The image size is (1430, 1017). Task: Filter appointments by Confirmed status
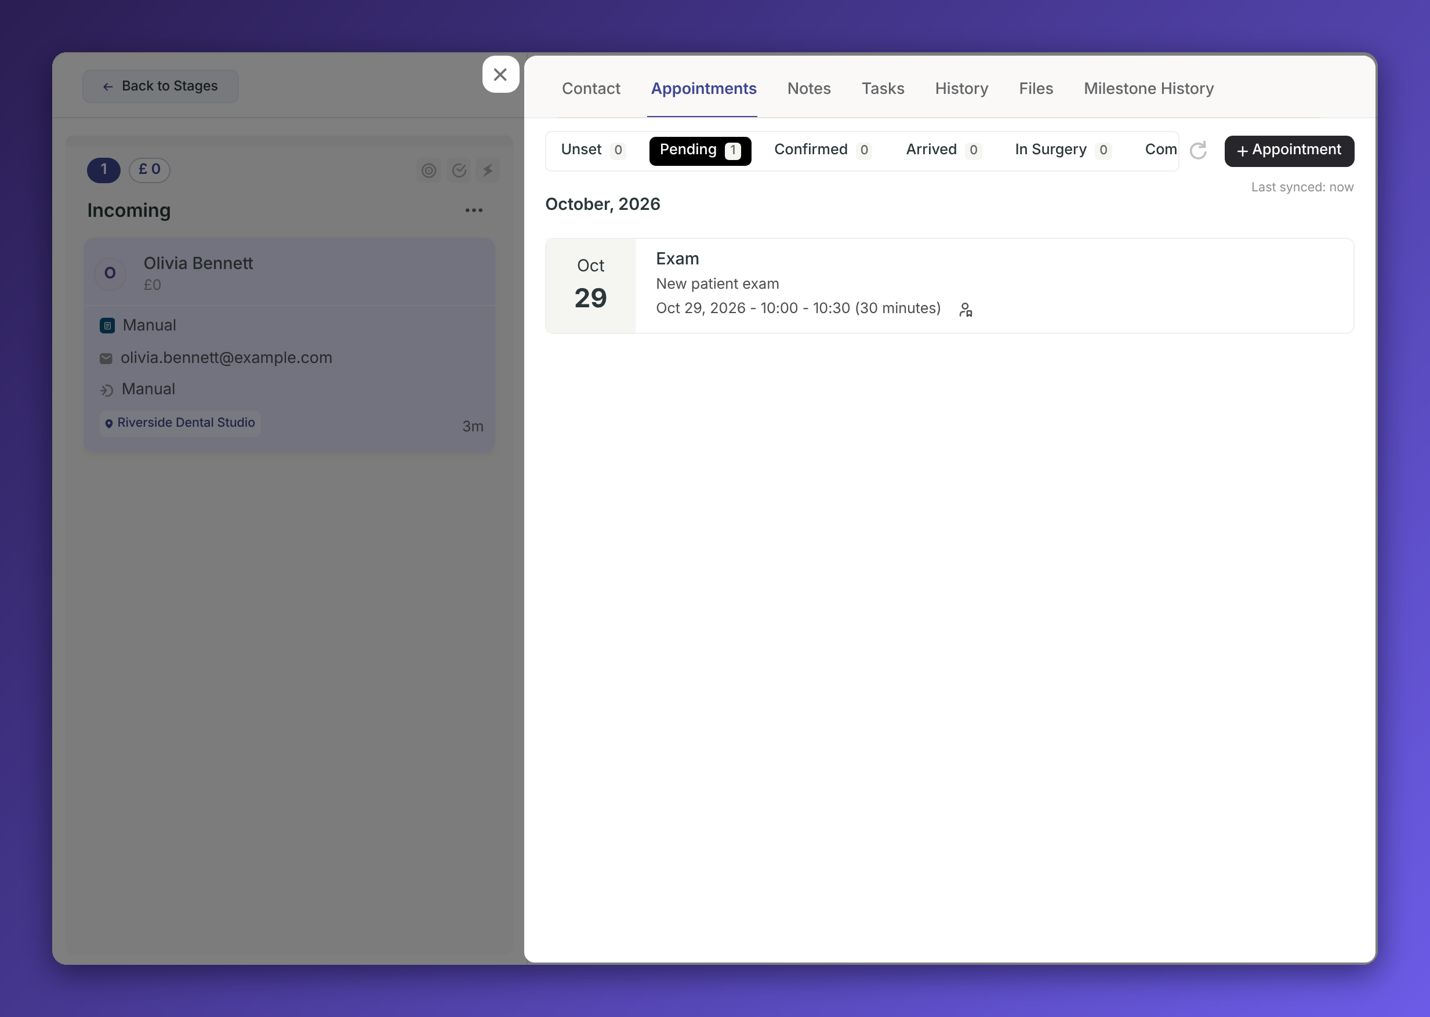click(x=822, y=150)
